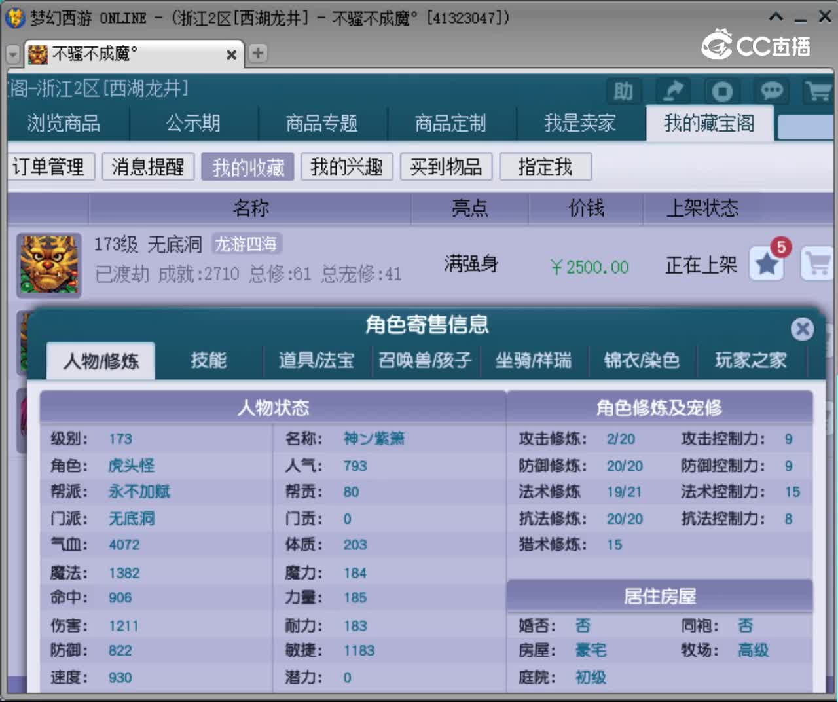Open the 商品定制 tab
Viewport: 838px width, 702px height.
pos(451,123)
